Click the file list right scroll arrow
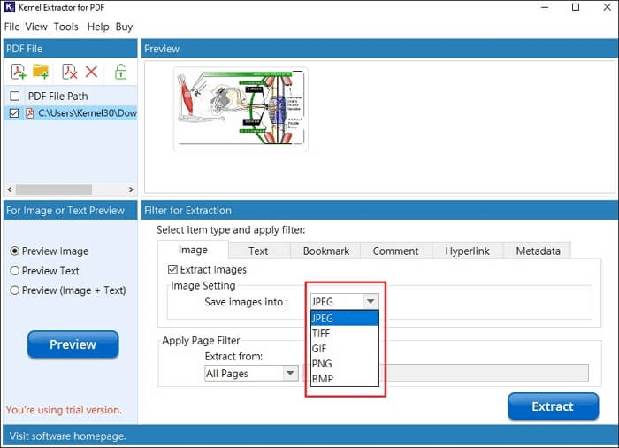The height and width of the screenshot is (448, 619). (131, 189)
